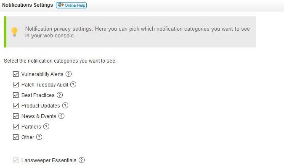
Task: Click the Vulnerability Alerts label text
Action: click(42, 74)
